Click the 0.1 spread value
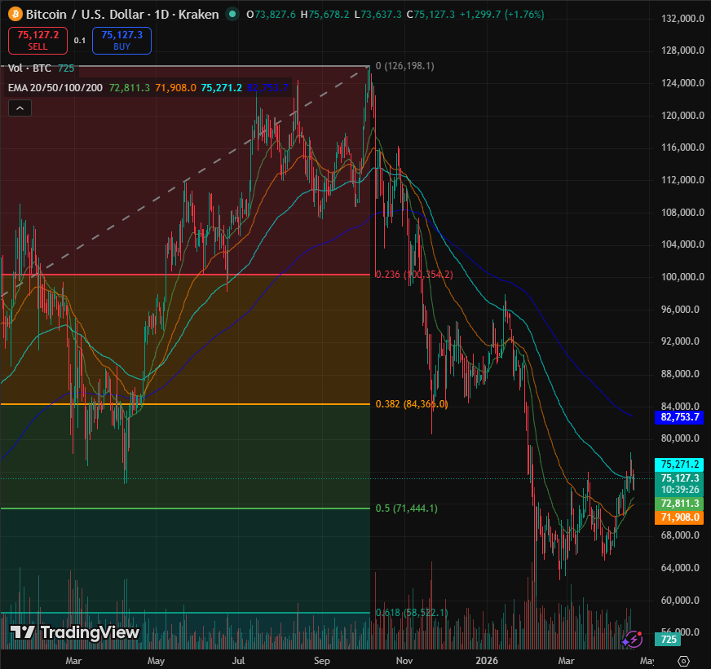Image resolution: width=711 pixels, height=669 pixels. coord(80,41)
